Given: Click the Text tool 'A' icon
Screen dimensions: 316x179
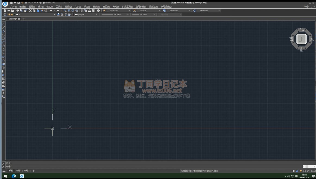Looking at the screenshot, I should pos(3,93).
